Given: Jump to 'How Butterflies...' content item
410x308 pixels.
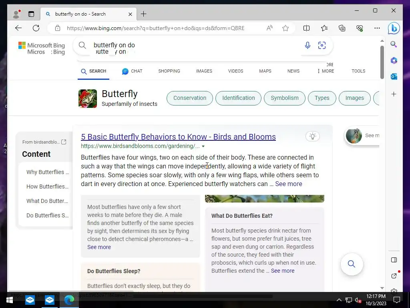Looking at the screenshot, I should click(x=47, y=186).
